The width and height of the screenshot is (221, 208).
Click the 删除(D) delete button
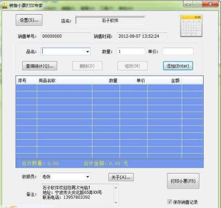click(87, 66)
